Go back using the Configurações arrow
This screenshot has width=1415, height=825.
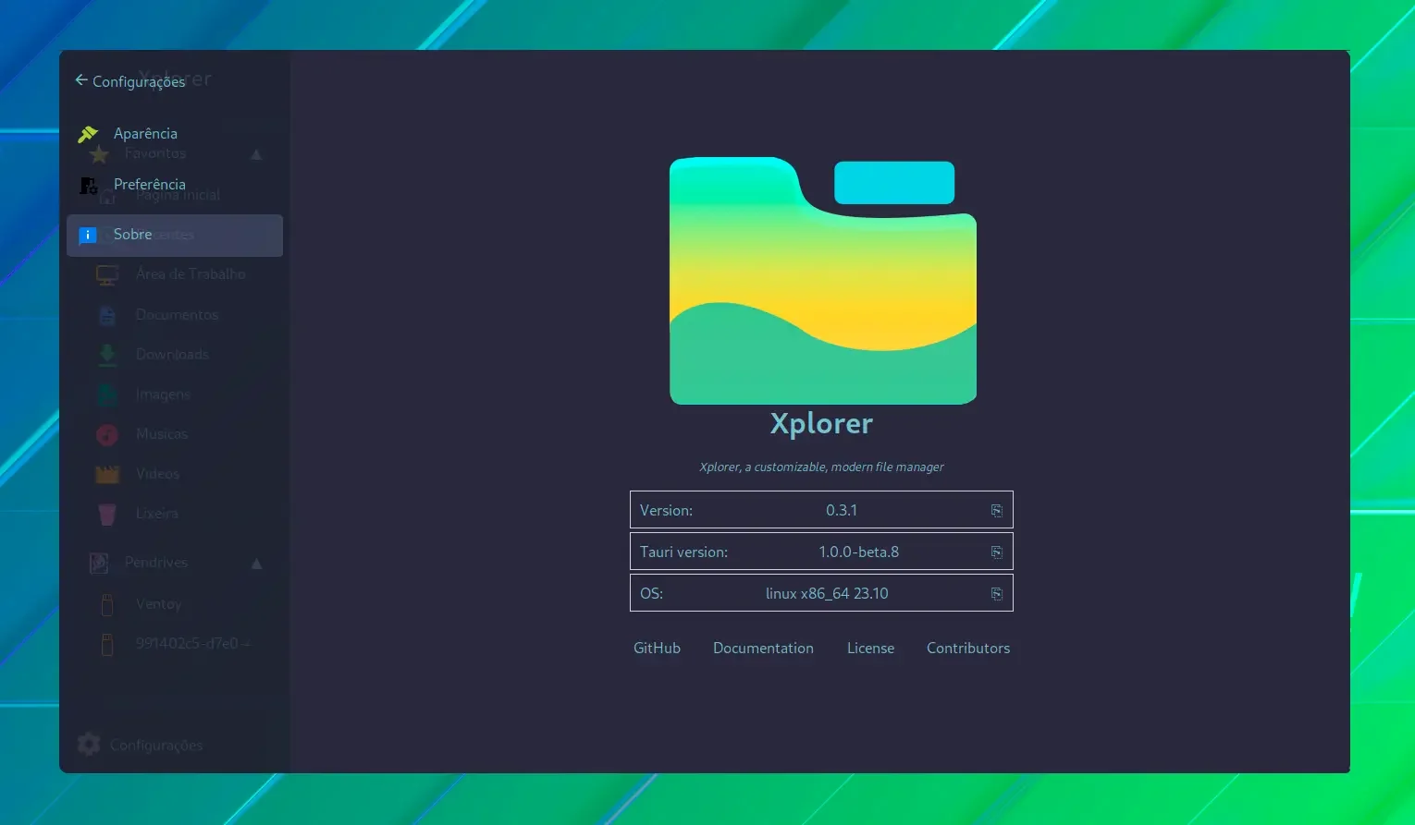pyautogui.click(x=81, y=80)
